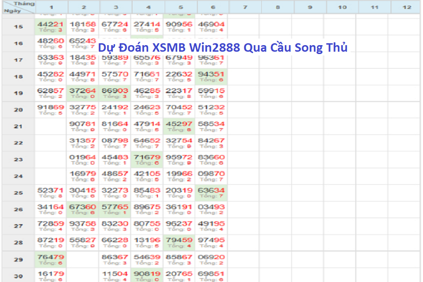Click the cell showing 85483
The image size is (423, 282).
(x=147, y=193)
